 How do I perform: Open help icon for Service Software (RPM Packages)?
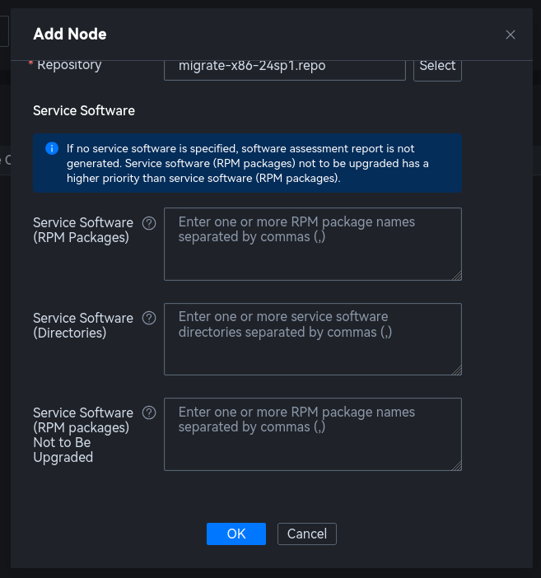click(x=149, y=222)
